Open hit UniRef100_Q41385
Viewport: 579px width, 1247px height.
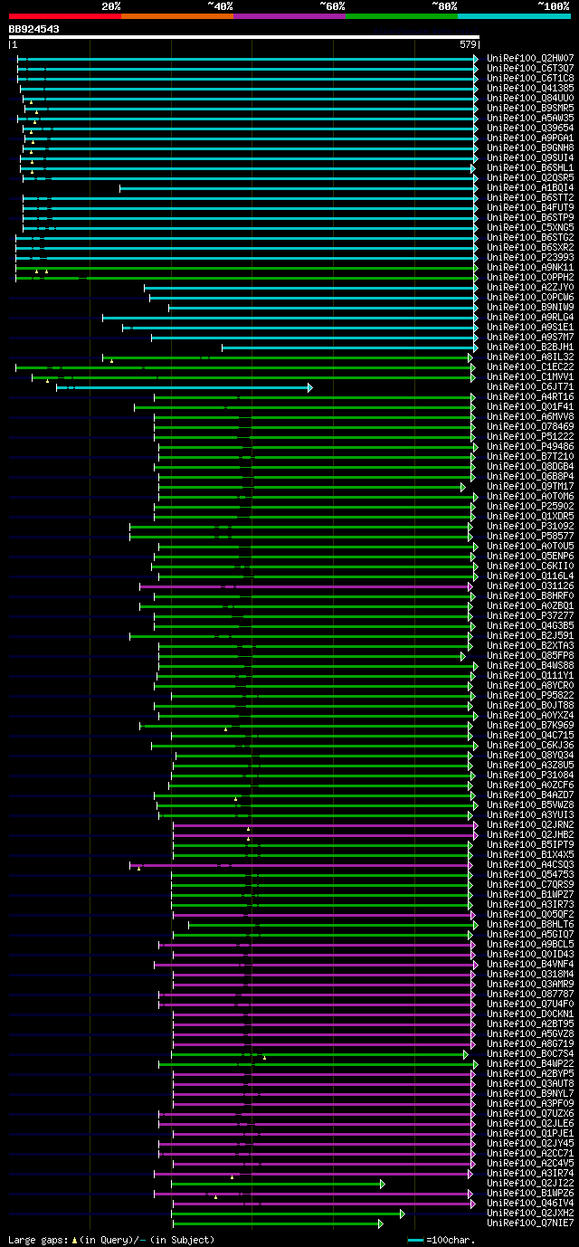point(530,88)
